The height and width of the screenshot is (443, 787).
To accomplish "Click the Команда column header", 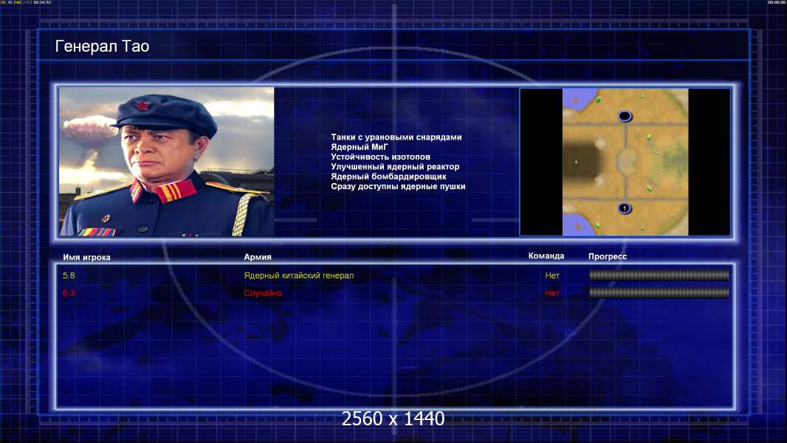I will (x=546, y=256).
